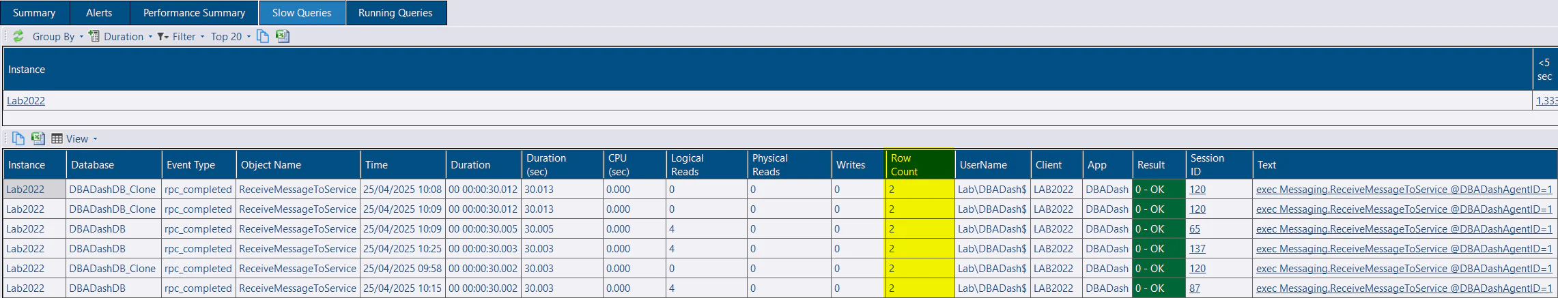
Task: Select the duration cell 00 00:00:30.003
Action: [x=483, y=249]
